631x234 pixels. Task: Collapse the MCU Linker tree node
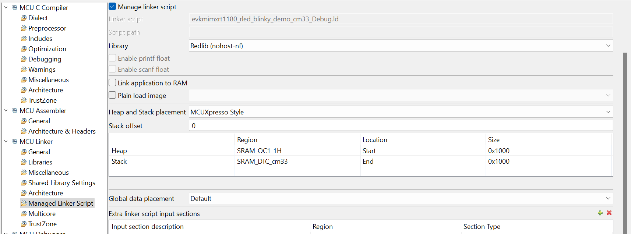click(x=6, y=142)
